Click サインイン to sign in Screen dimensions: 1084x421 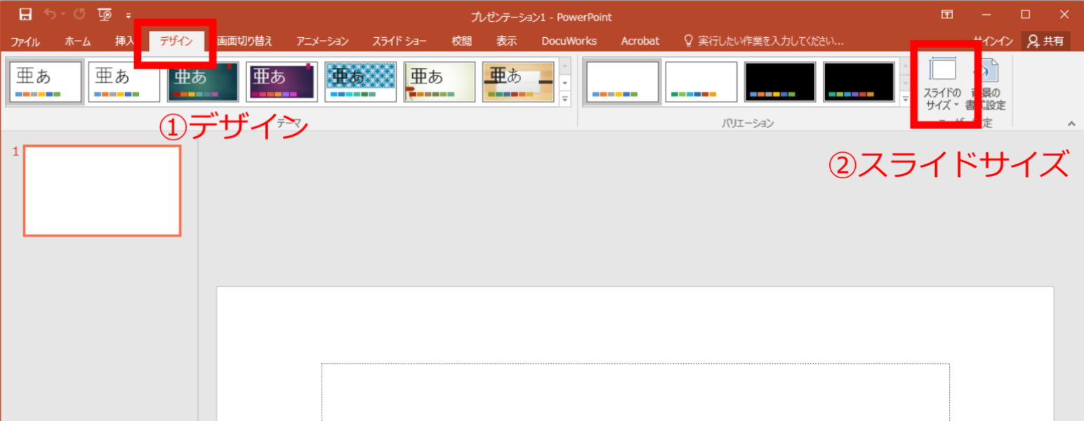(x=992, y=40)
